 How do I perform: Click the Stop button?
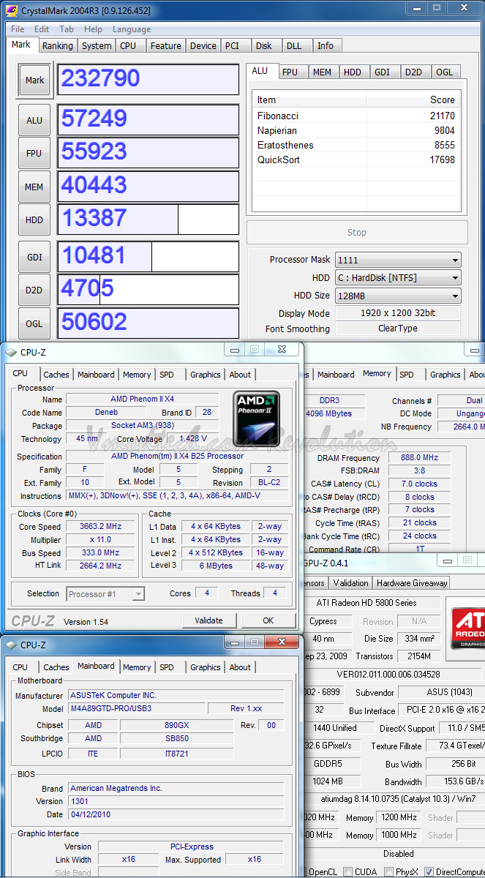click(x=357, y=233)
